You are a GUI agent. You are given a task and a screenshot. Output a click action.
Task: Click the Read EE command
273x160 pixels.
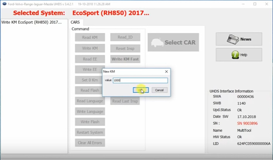(x=90, y=59)
